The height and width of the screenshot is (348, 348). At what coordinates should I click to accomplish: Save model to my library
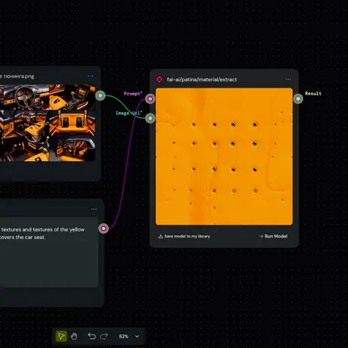[184, 236]
